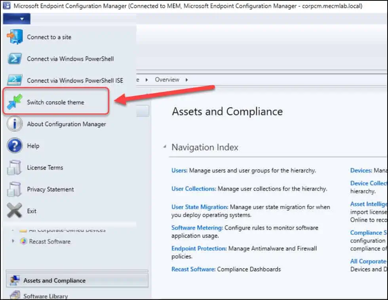Open the Compliance Settings link
The height and width of the screenshot is (300, 388).
tap(369, 232)
